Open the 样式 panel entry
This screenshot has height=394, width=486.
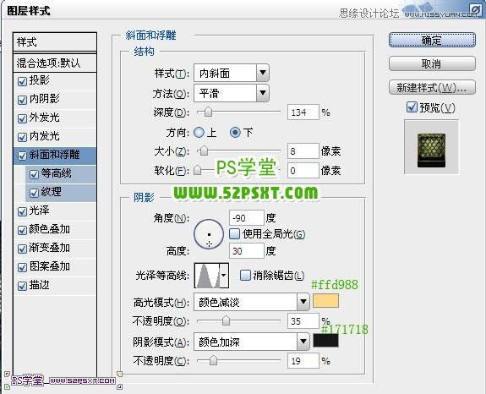point(55,41)
